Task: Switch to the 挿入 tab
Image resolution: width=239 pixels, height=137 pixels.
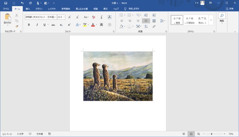Action: pos(28,9)
